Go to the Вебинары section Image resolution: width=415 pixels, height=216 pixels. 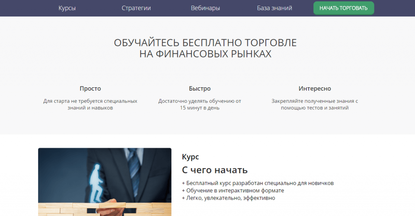[x=205, y=8]
